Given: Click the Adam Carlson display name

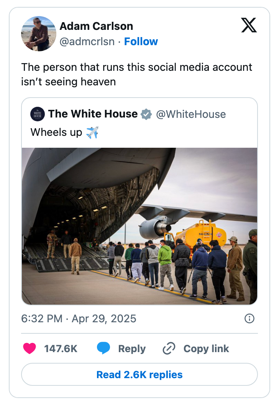Looking at the screenshot, I should coord(96,26).
